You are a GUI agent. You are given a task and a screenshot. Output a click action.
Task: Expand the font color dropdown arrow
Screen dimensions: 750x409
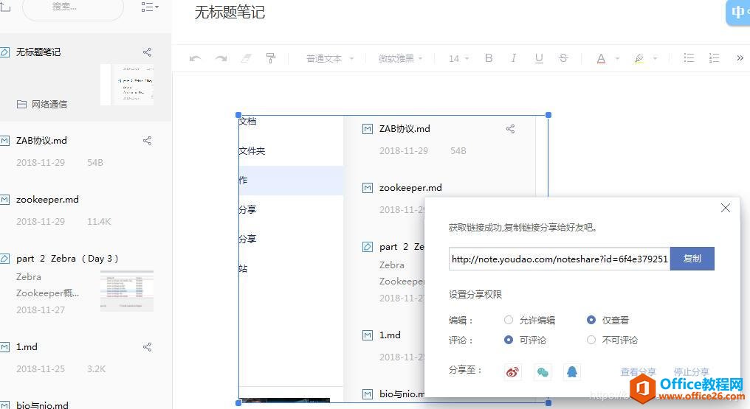(617, 59)
